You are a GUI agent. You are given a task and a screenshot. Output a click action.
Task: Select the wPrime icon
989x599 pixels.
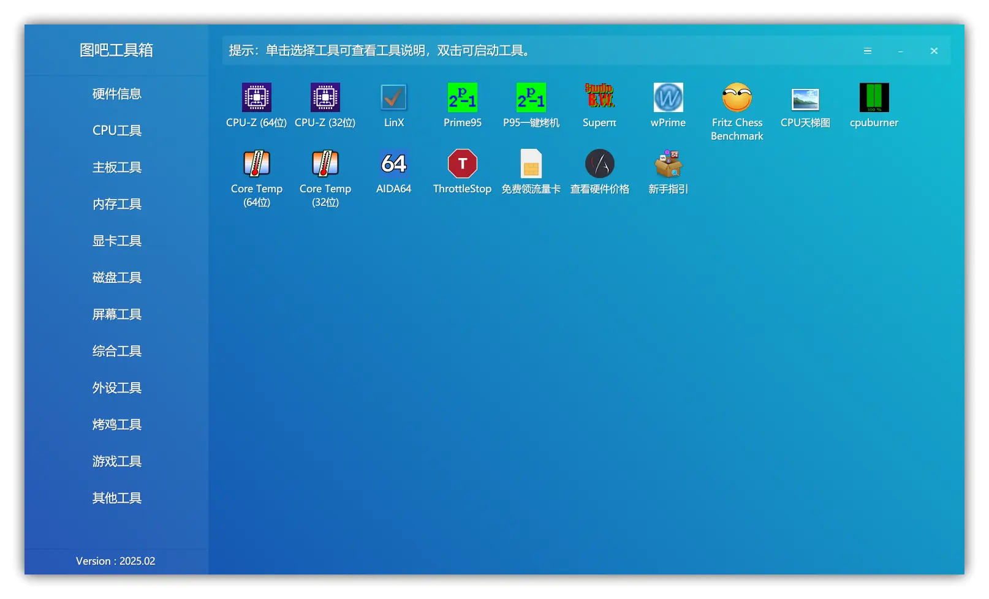pos(668,98)
